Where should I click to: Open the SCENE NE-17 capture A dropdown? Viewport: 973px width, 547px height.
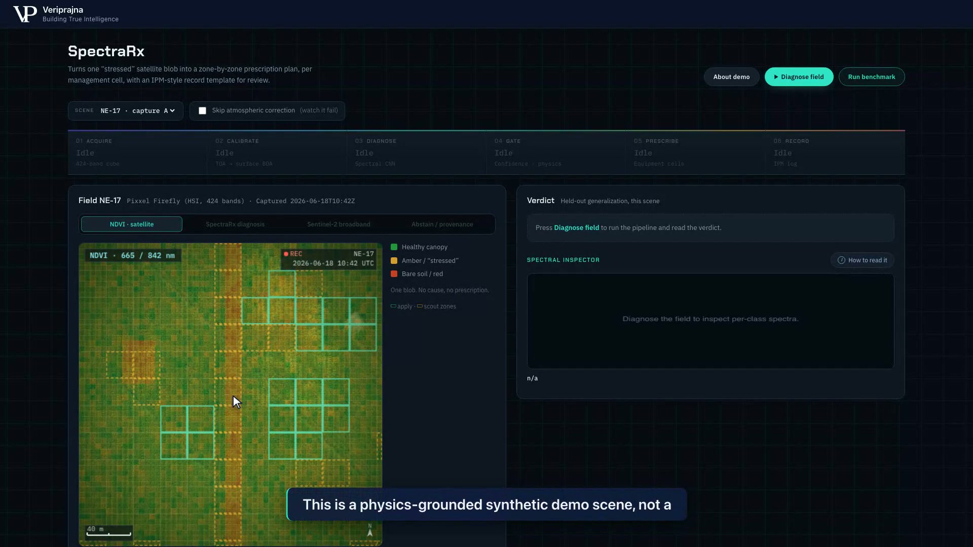(126, 111)
